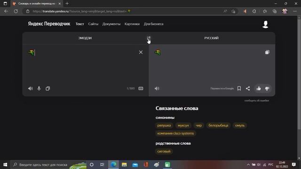Add this page to favorites
The width and height of the screenshot is (301, 169).
(233, 11)
